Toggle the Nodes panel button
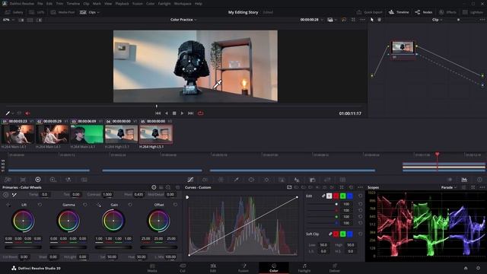The width and height of the screenshot is (487, 274). [424, 12]
